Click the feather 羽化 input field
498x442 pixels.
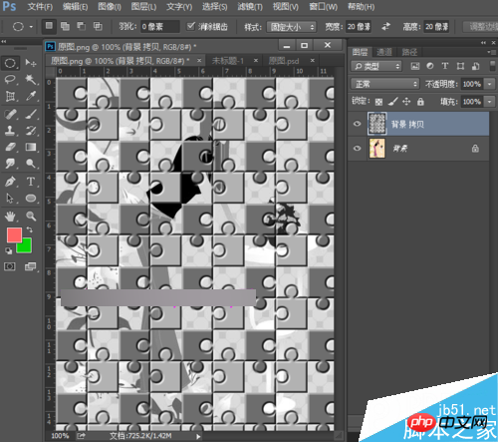[160, 27]
